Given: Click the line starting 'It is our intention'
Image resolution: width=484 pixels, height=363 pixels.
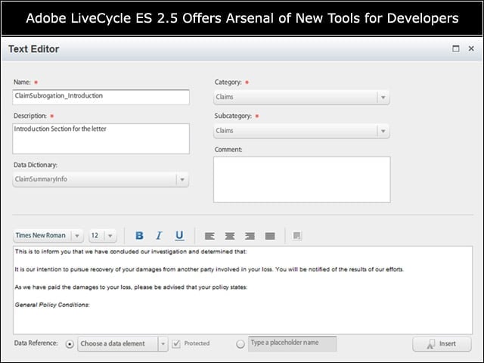Looking at the screenshot, I should coord(209,269).
